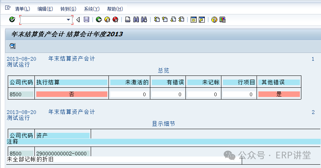Open the 系统(Y) menu

91,9
